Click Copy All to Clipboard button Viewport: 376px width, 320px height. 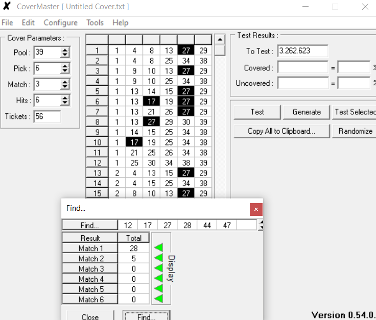(x=282, y=131)
